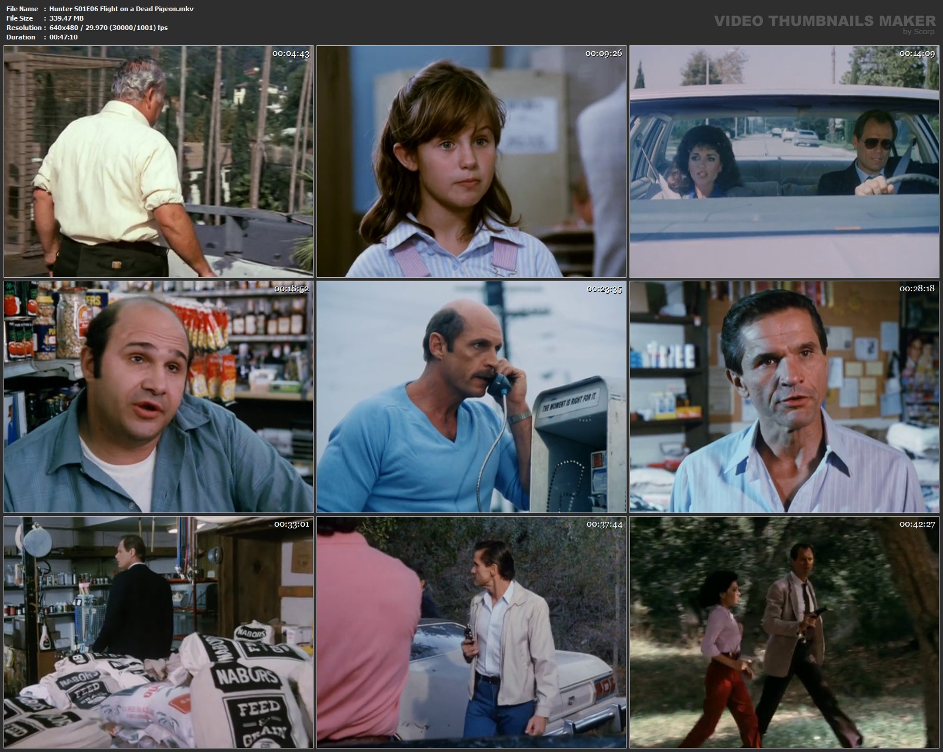Screen dimensions: 943x752
Task: Select the thumbnail stamped 00:37:44
Action: click(x=471, y=632)
